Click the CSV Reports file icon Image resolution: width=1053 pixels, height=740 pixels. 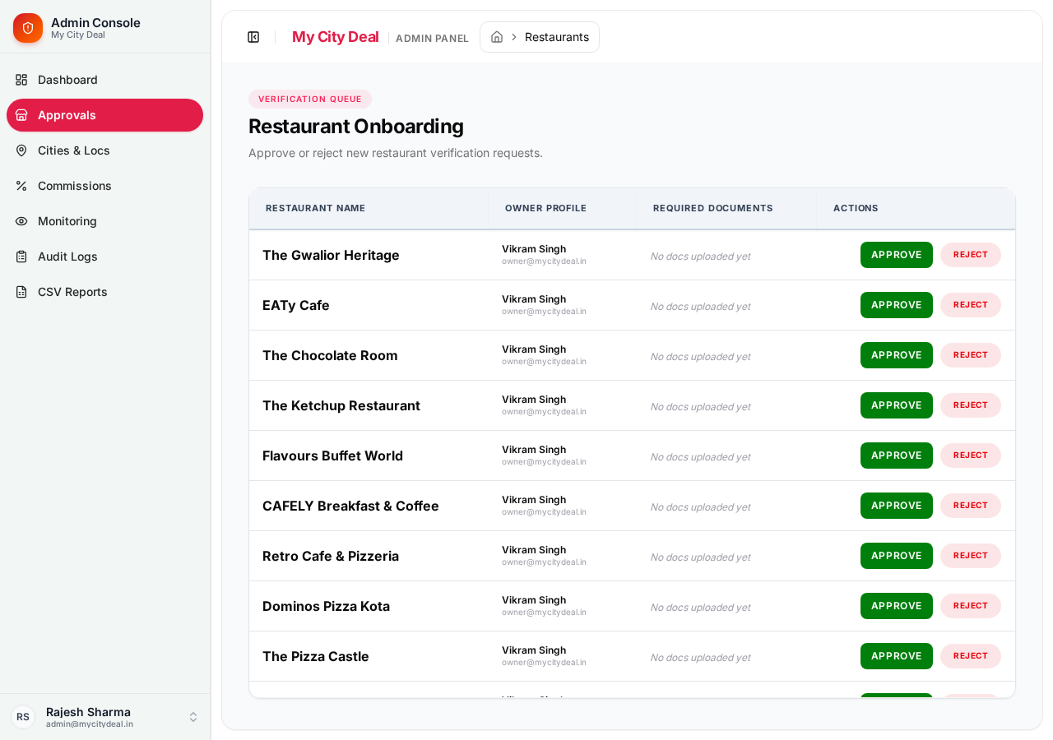pos(21,292)
